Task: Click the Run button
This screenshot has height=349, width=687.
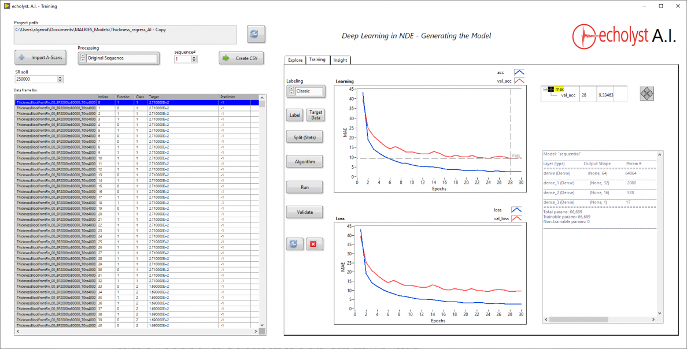Action: pos(304,187)
